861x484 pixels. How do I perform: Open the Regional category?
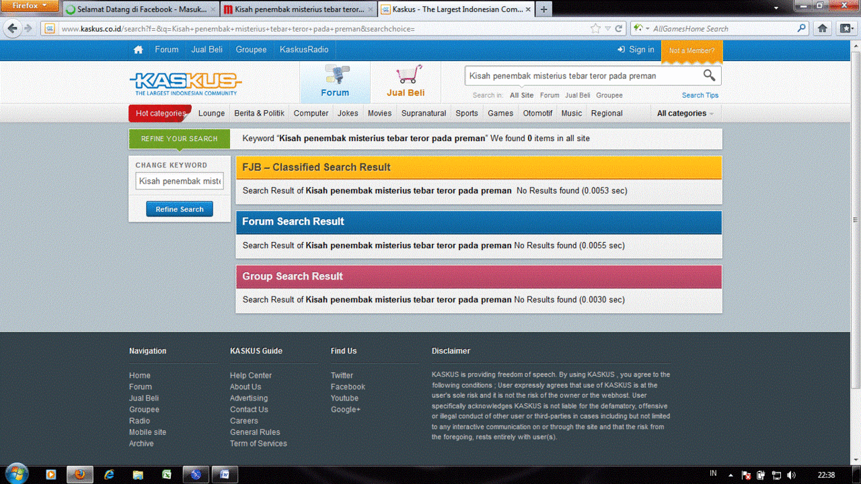click(607, 113)
